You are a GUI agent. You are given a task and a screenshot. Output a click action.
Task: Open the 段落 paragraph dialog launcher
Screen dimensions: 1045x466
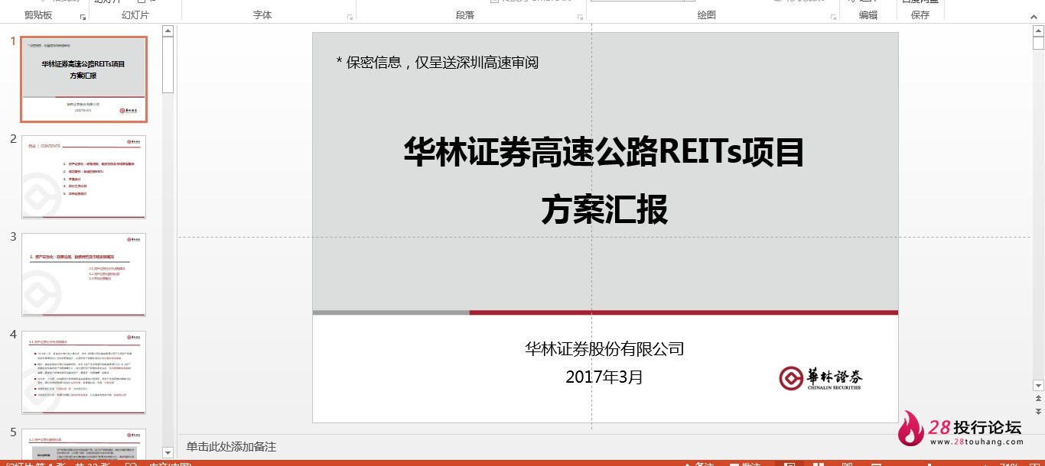point(579,16)
